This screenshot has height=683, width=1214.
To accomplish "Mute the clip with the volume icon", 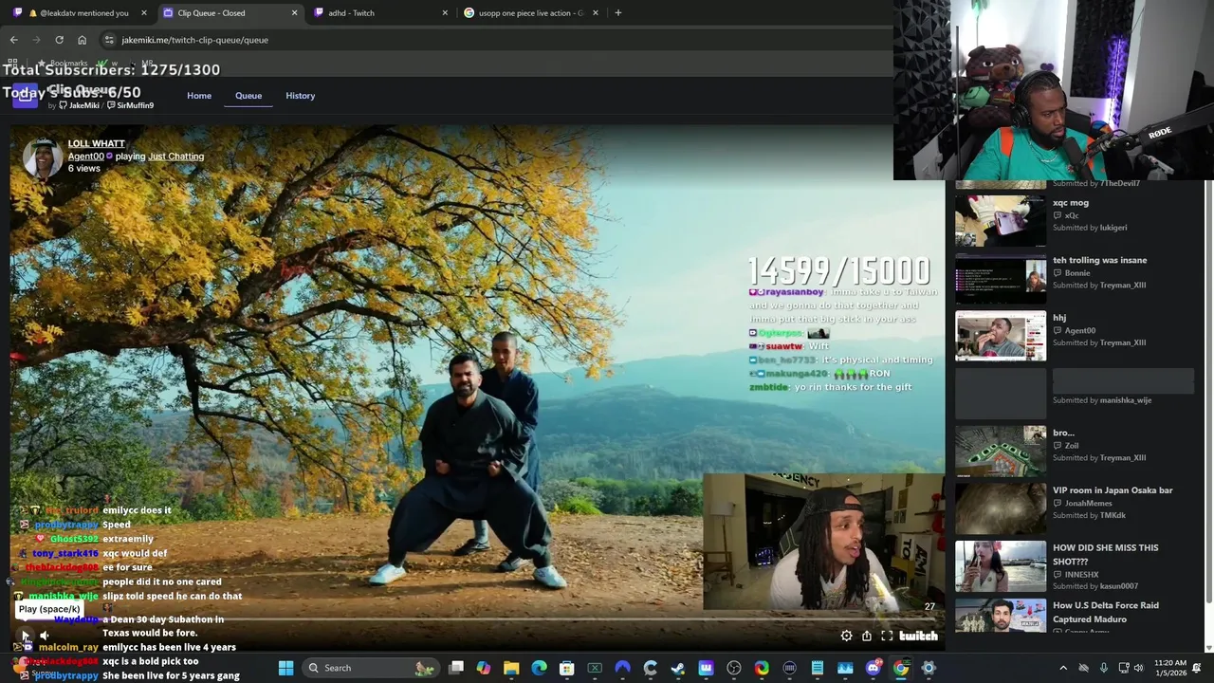I will (x=45, y=636).
